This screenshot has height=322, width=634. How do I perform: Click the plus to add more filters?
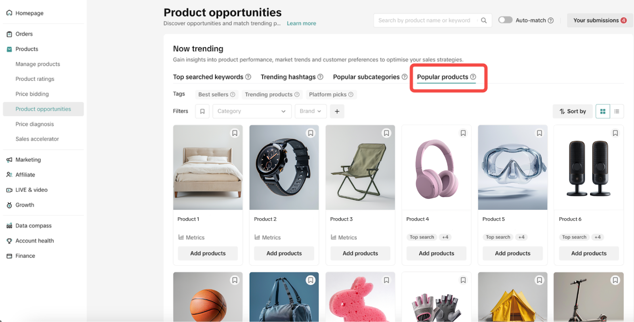337,111
